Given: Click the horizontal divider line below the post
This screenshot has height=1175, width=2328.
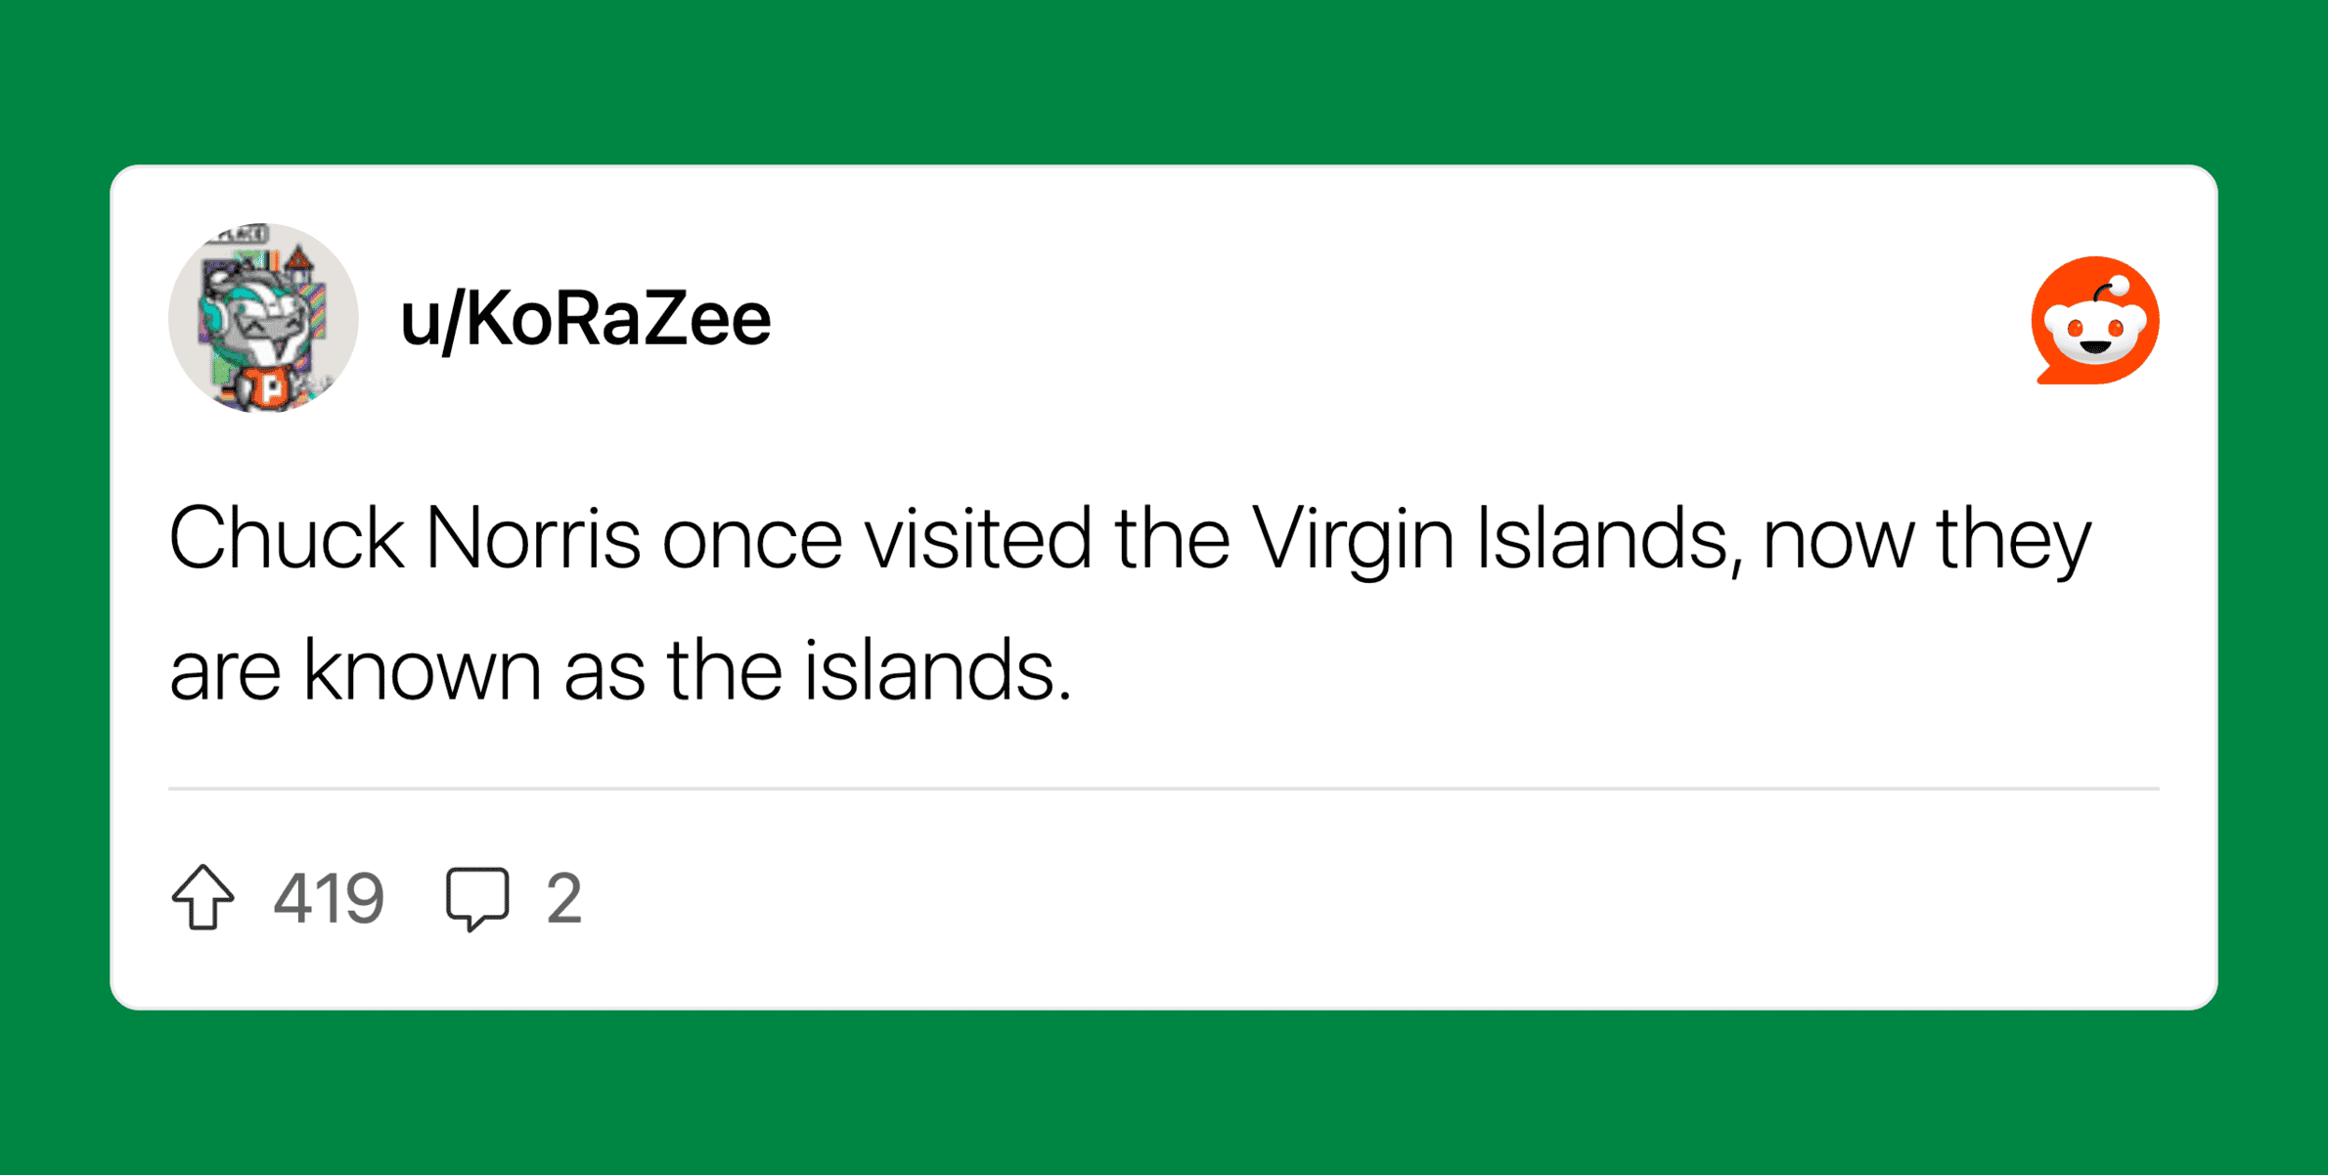Looking at the screenshot, I should pos(1163,788).
